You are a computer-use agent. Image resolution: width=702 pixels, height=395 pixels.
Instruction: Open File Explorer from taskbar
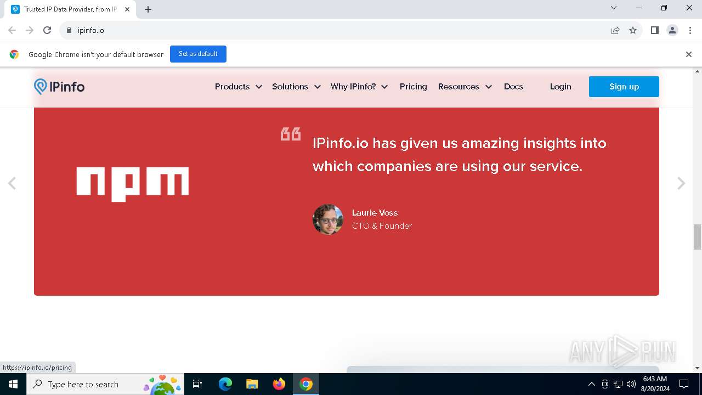pyautogui.click(x=252, y=384)
